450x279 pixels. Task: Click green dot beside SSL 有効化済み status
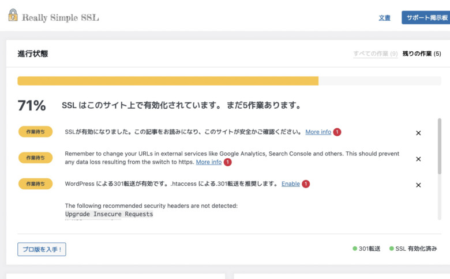[392, 249]
